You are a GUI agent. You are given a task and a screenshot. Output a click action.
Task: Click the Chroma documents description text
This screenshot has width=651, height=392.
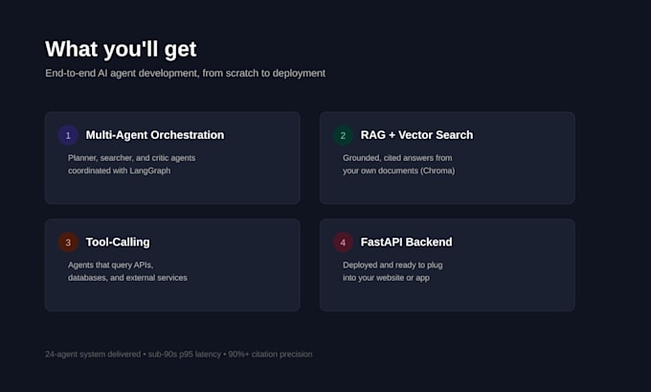(x=398, y=164)
